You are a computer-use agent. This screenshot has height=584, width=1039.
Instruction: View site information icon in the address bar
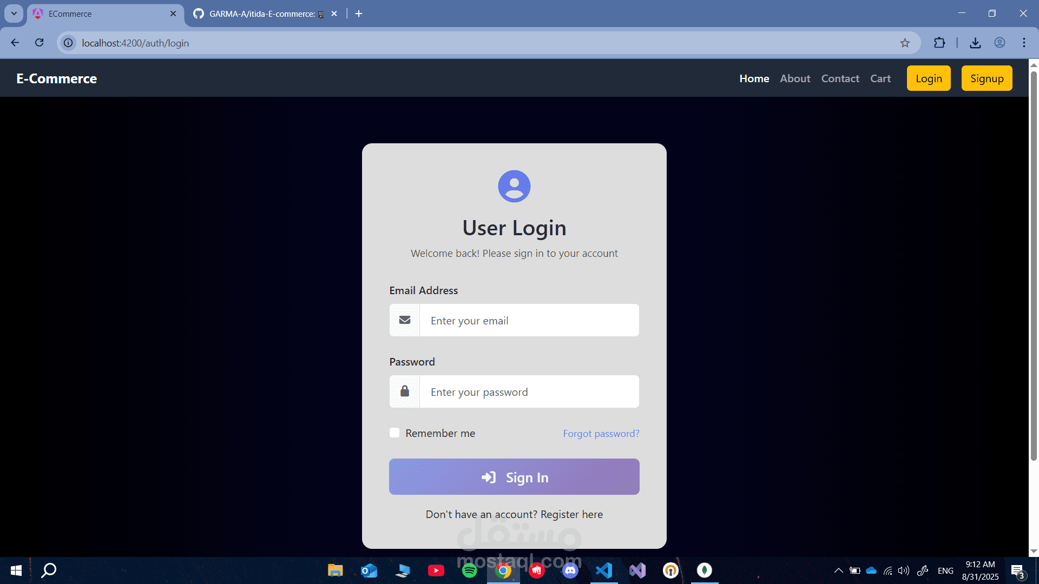coord(68,43)
